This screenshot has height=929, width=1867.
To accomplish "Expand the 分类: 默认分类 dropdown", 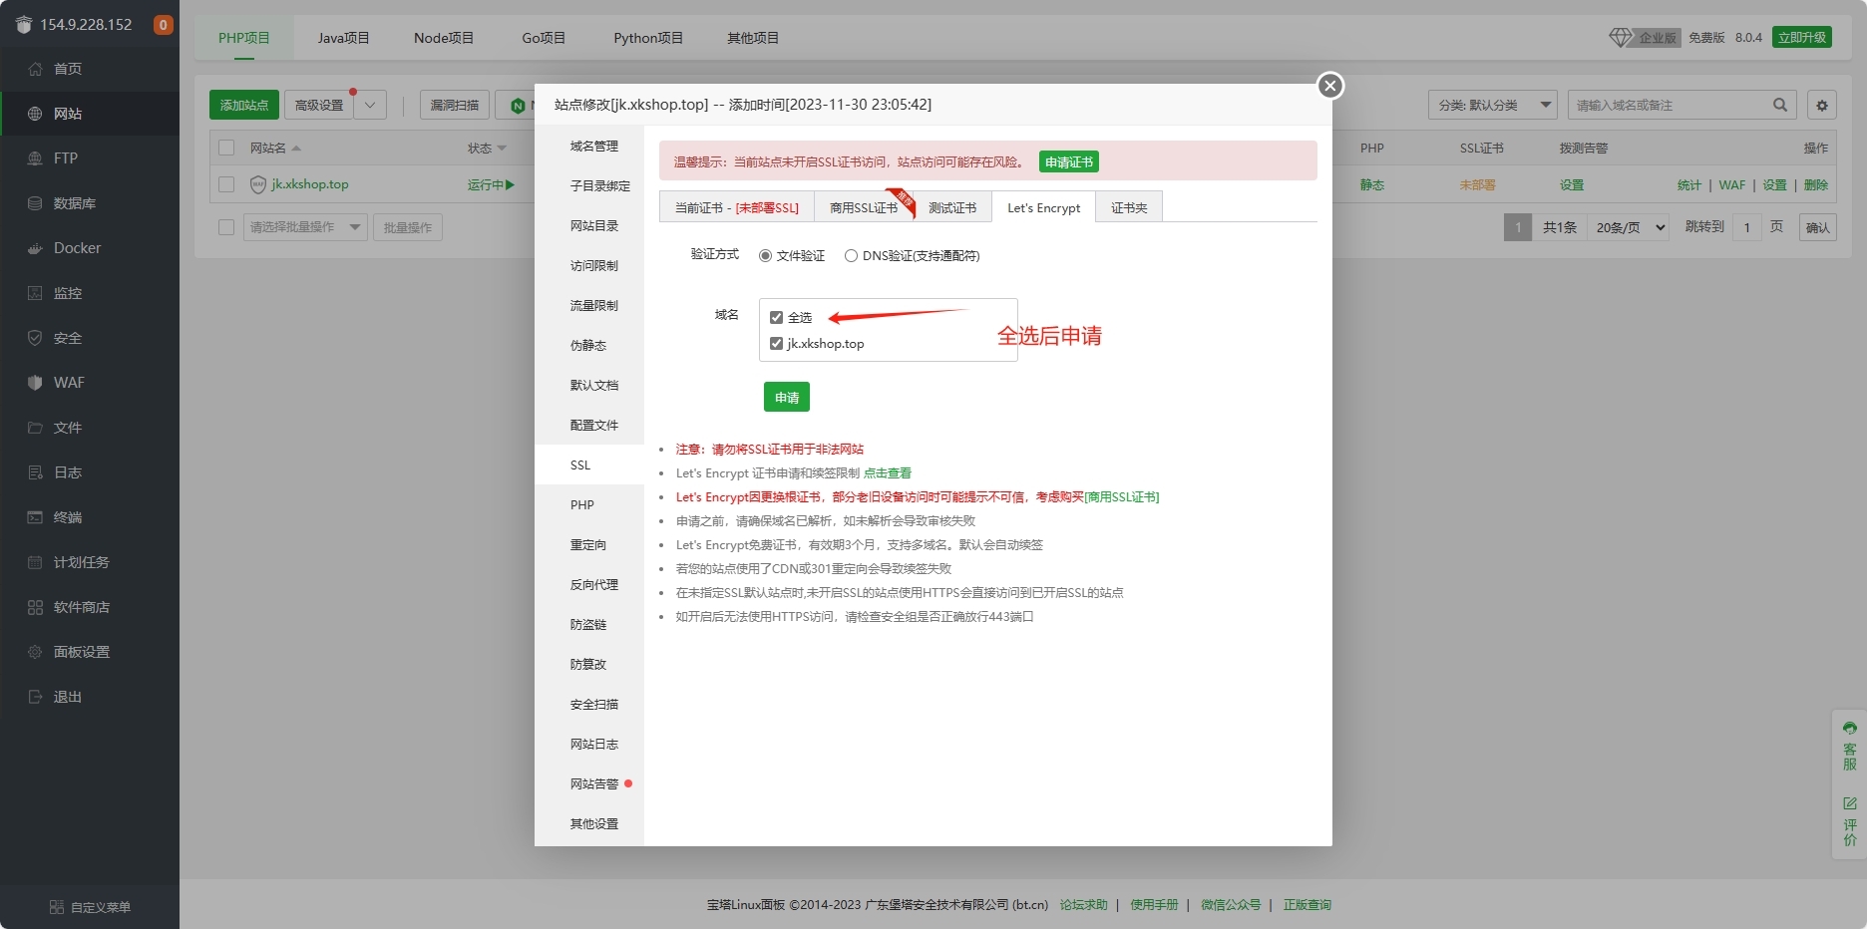I will point(1492,105).
